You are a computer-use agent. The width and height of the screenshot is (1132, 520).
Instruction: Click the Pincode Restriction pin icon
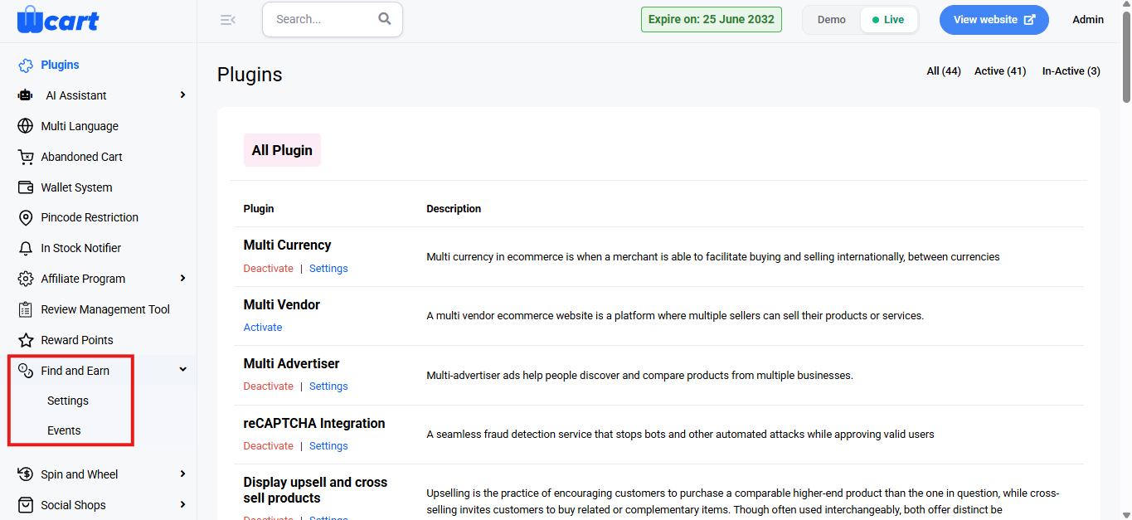[26, 217]
